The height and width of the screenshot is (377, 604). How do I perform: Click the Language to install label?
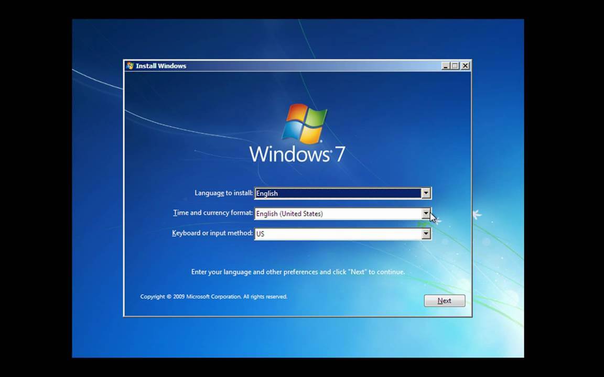(x=223, y=193)
